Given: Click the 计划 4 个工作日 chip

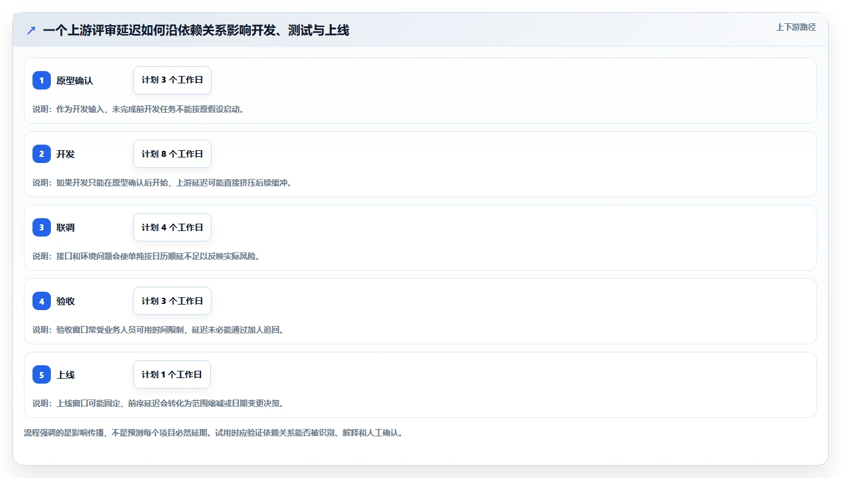Looking at the screenshot, I should 172,227.
